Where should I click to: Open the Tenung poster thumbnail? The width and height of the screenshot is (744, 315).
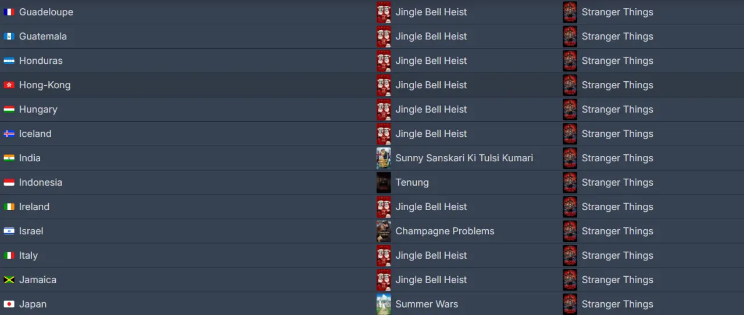click(384, 183)
